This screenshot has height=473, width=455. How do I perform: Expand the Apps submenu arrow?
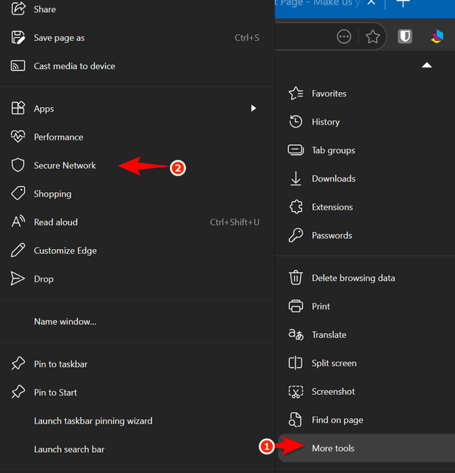pos(253,108)
